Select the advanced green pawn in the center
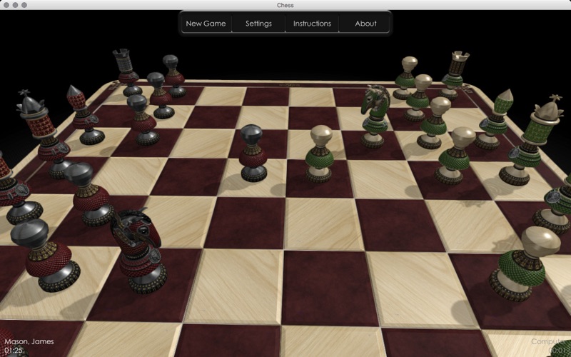Viewport: 571px width, 357px height. click(319, 154)
